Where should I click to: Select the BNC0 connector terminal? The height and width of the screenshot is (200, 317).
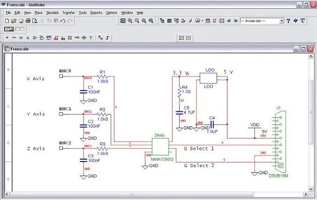(61, 77)
